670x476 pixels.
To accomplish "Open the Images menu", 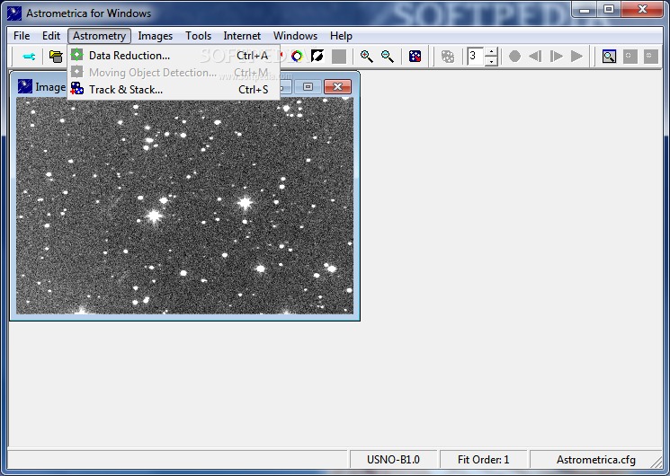I will coord(156,36).
